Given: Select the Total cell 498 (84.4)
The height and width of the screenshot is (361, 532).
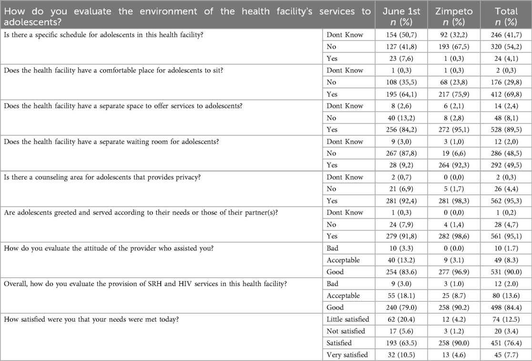Looking at the screenshot, I should [x=506, y=308].
